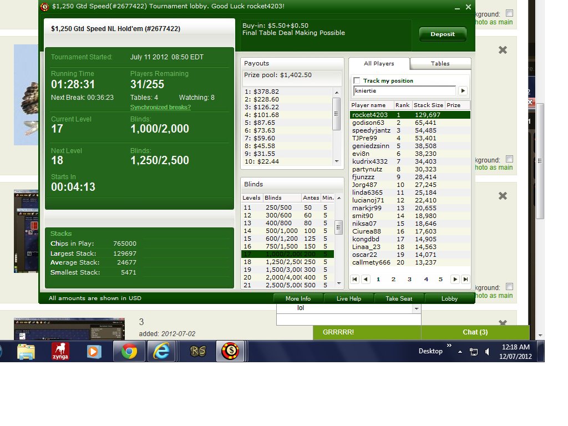This screenshot has height=426, width=568.
Task: Click the 'hoto as main' link by the top checkbox
Action: [x=494, y=22]
